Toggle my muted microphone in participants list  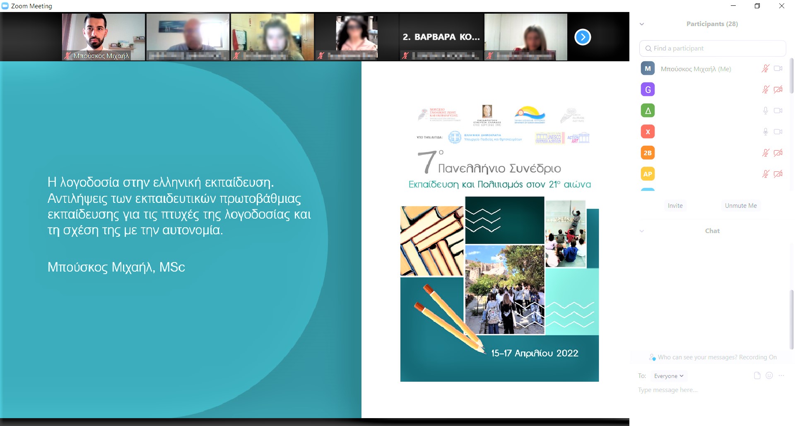(765, 69)
